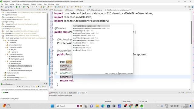The width and height of the screenshot is (194, 109).
Task: Expand hidden tray icons chevron
Action: pyautogui.click(x=158, y=106)
